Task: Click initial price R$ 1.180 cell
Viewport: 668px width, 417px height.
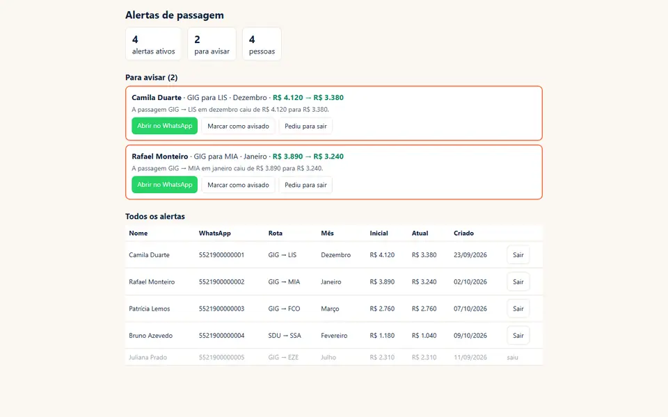Action: pyautogui.click(x=382, y=335)
